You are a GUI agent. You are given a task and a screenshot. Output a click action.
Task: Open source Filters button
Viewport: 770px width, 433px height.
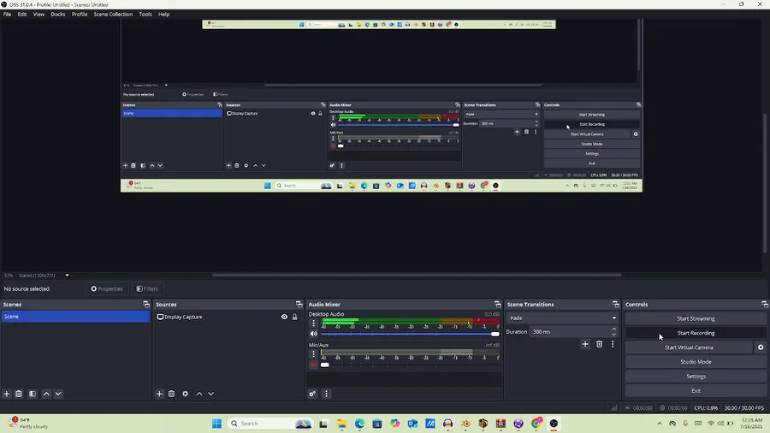click(x=147, y=288)
